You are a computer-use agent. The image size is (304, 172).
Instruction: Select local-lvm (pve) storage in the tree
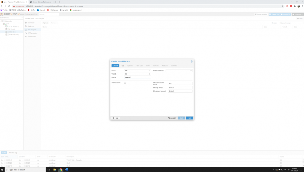click(x=14, y=35)
